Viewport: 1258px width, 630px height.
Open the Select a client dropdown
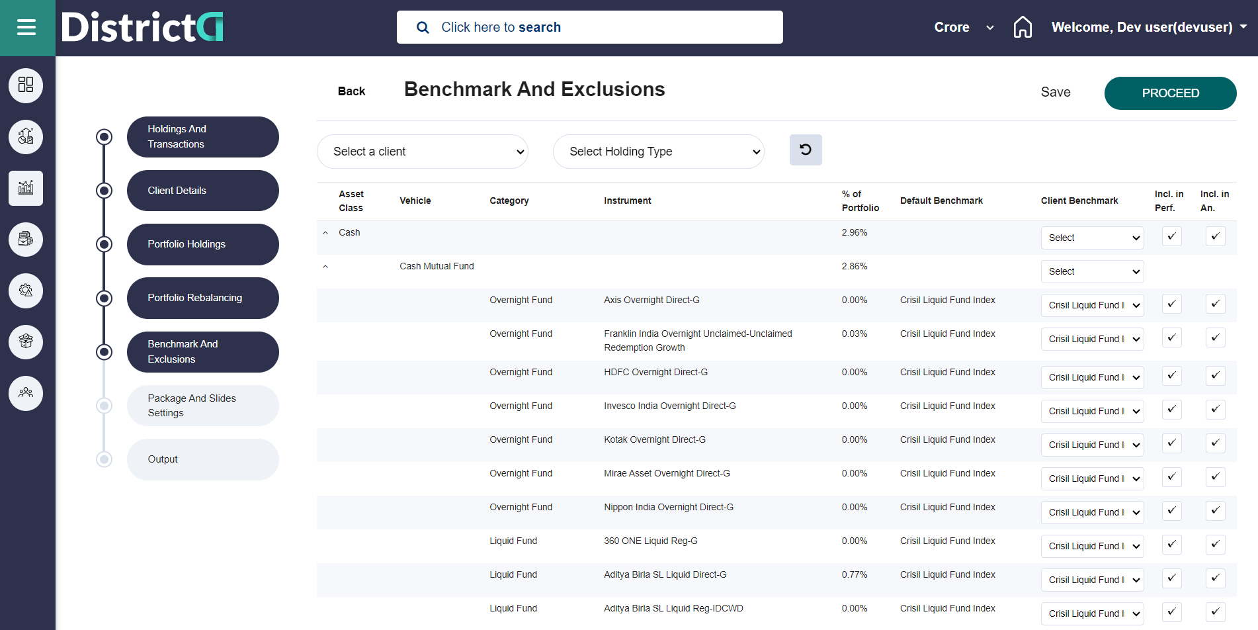[x=423, y=152]
